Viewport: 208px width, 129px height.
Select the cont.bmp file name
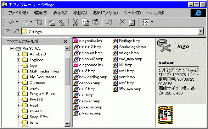click(x=127, y=77)
